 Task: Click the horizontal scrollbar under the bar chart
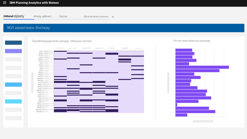tap(203, 121)
